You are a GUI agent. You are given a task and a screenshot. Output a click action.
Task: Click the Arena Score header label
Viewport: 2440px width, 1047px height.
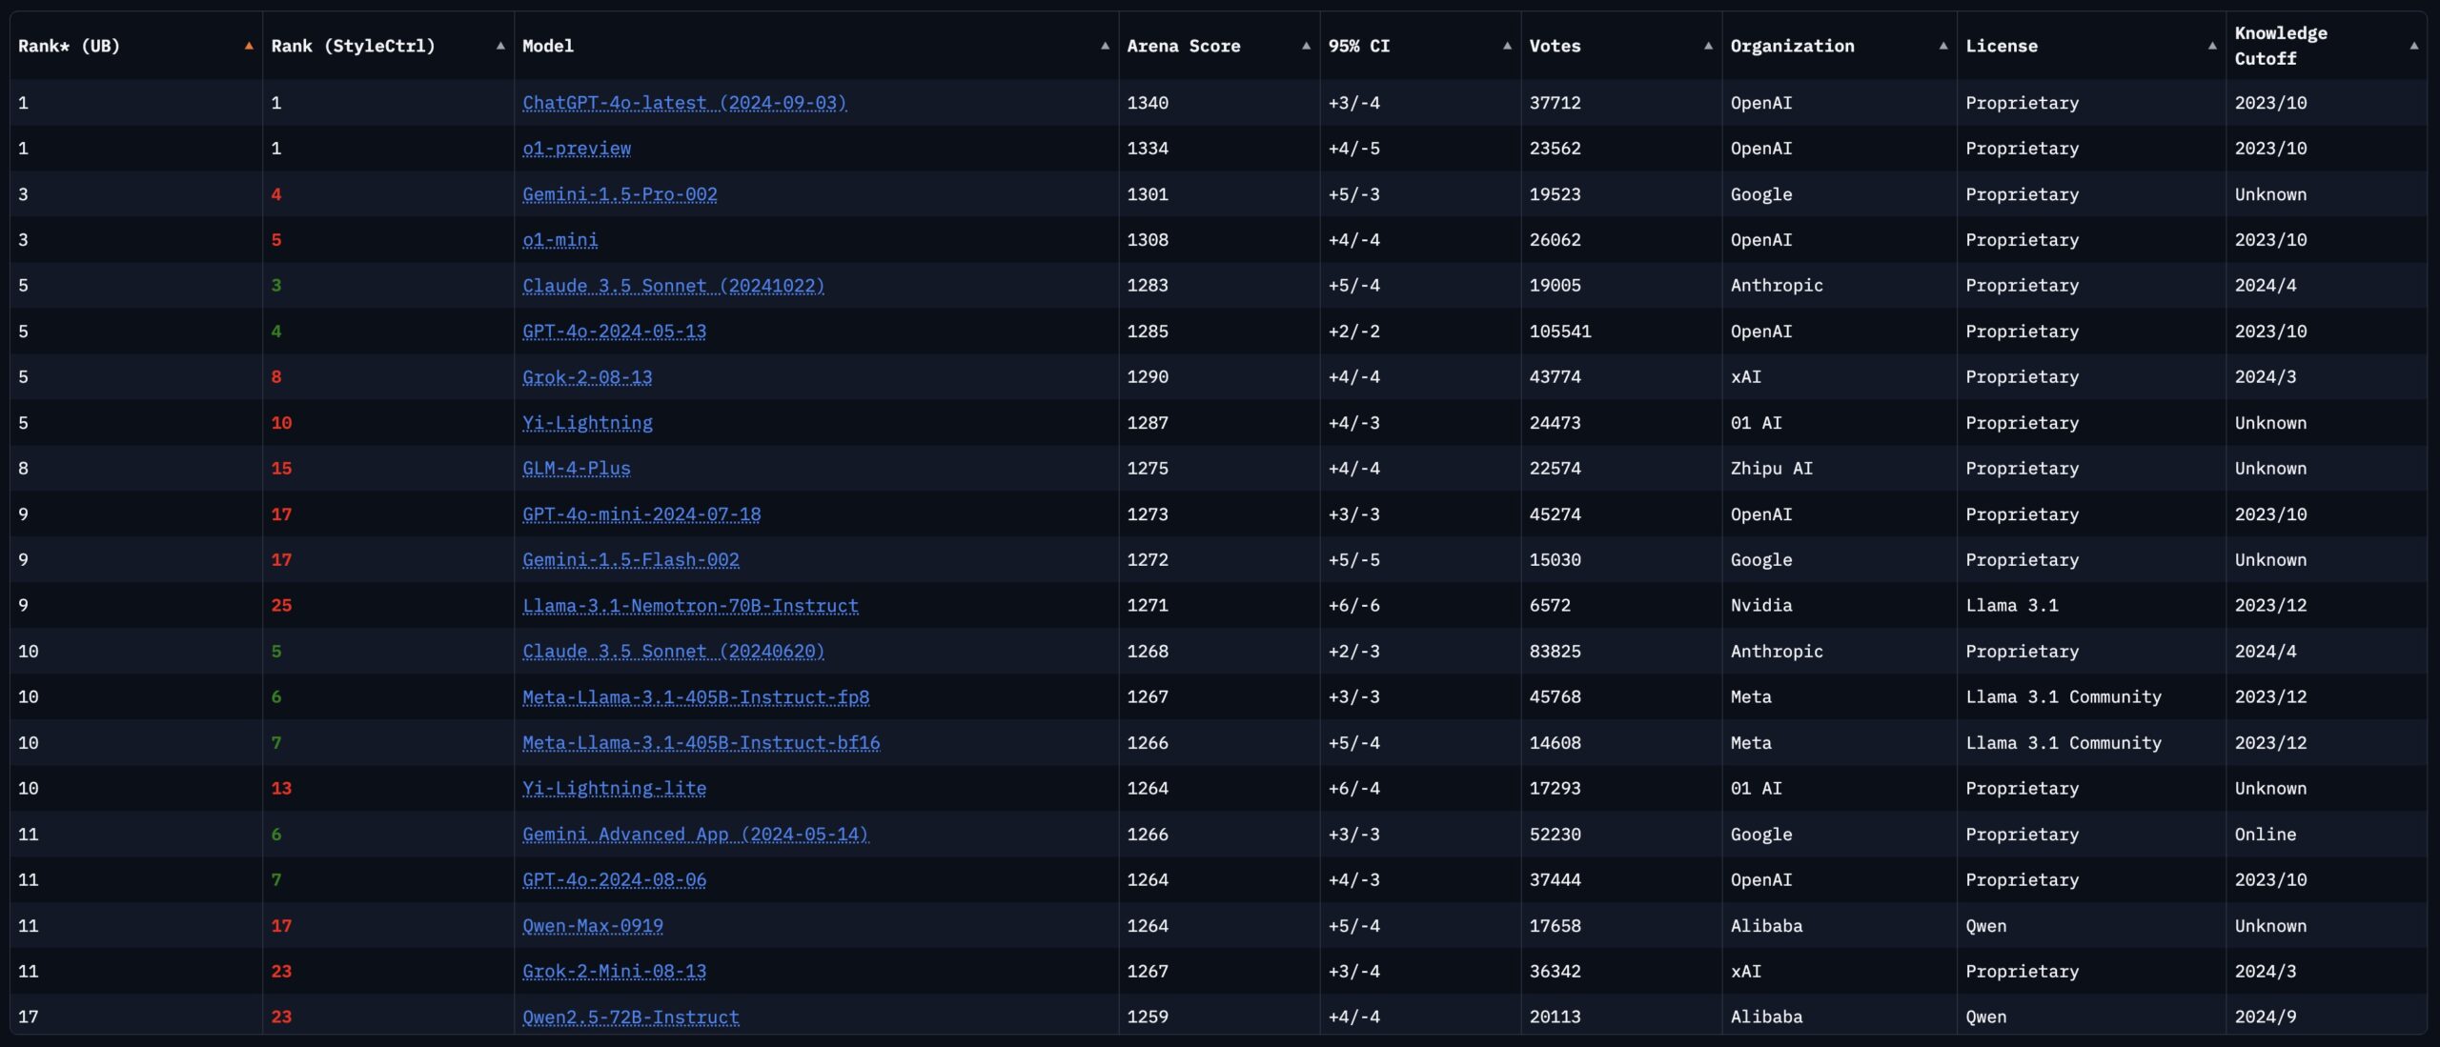pos(1184,46)
